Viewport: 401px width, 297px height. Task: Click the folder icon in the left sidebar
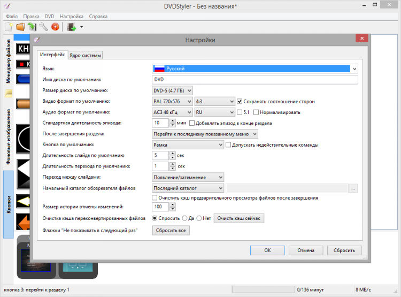[x=9, y=94]
